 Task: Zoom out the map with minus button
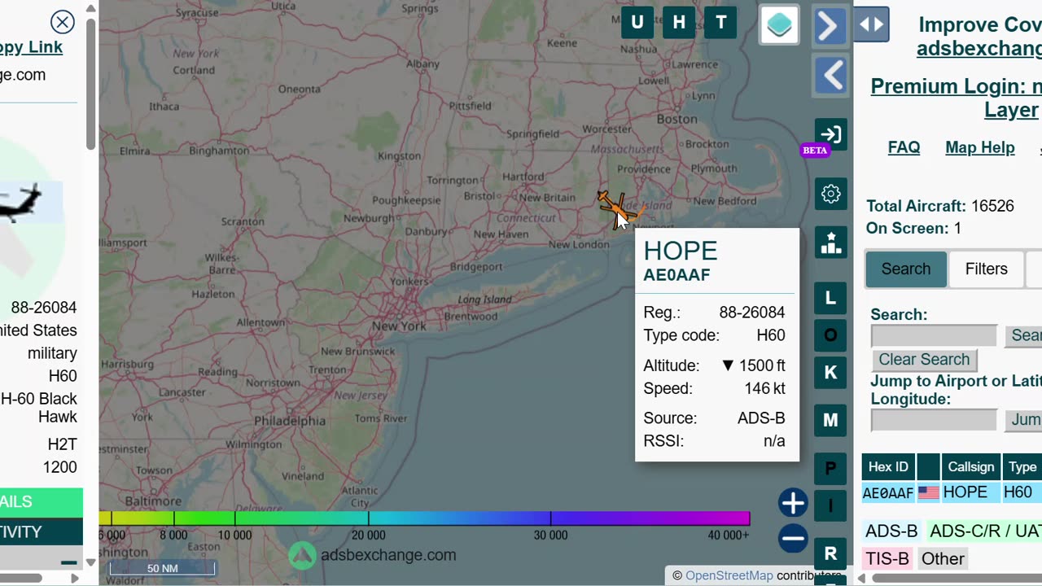(793, 538)
